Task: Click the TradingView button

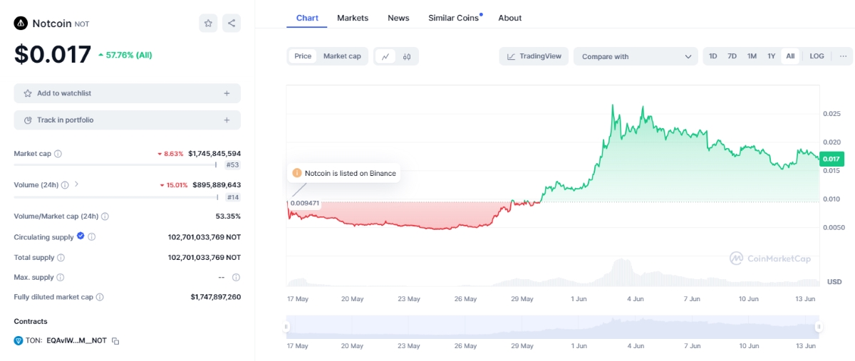Action: 534,56
